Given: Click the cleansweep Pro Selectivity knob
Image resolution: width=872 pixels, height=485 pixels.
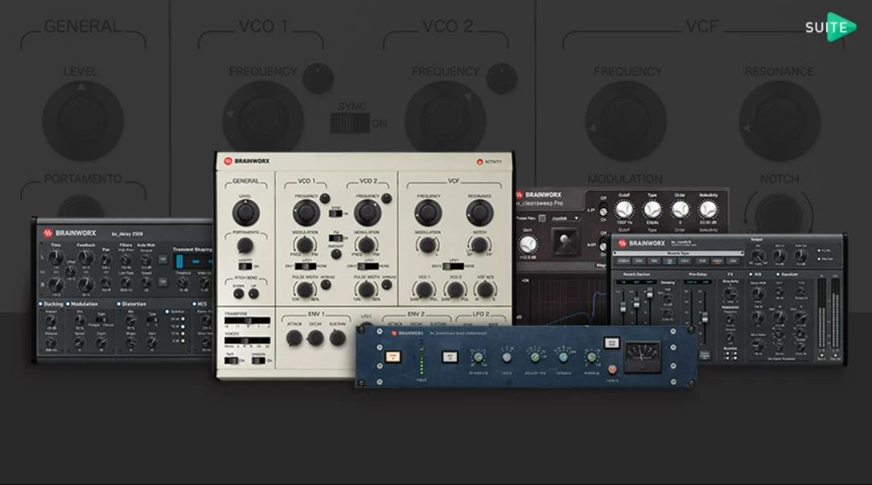Looking at the screenshot, I should (708, 210).
